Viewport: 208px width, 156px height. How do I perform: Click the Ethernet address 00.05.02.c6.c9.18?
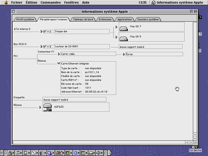pyautogui.click(x=96, y=92)
